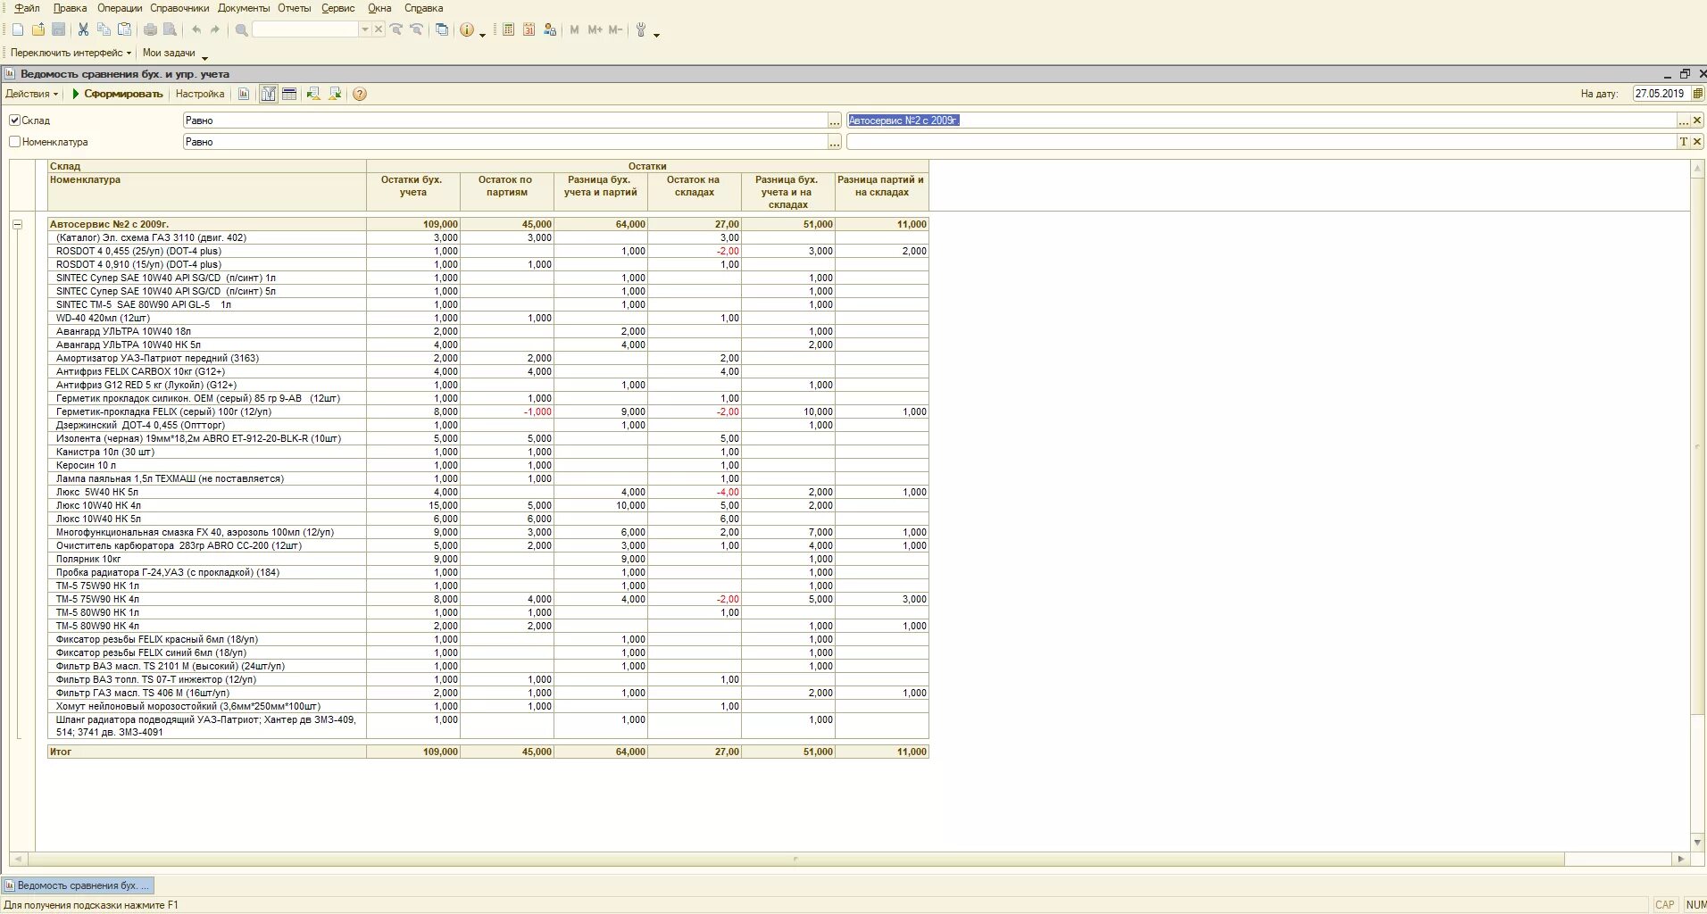Click the magnifier search icon in the toolbar

(x=241, y=29)
